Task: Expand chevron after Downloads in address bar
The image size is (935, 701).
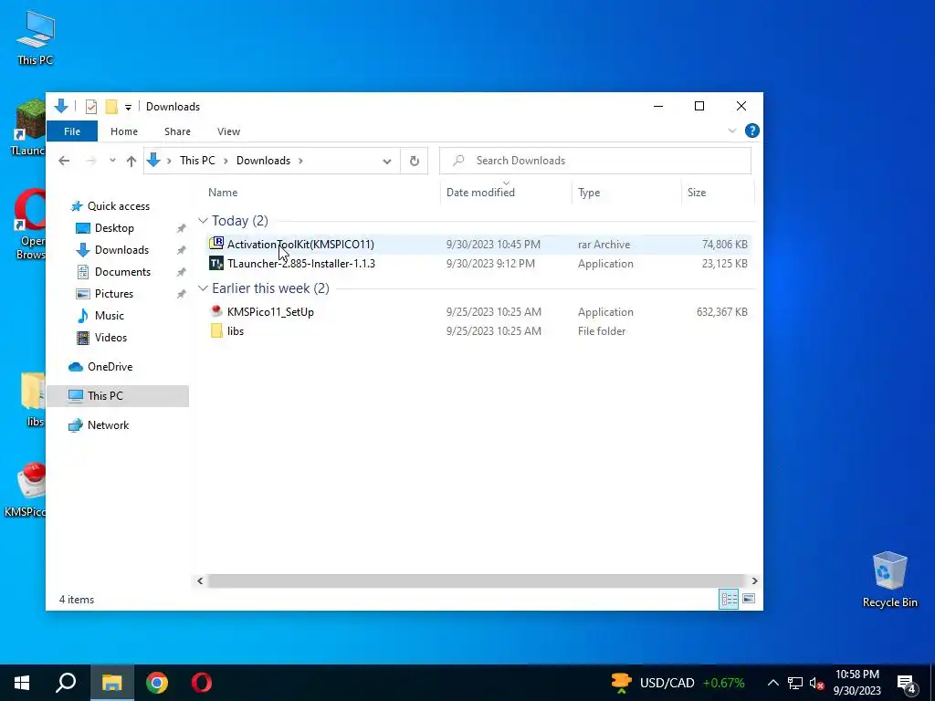Action: (300, 161)
